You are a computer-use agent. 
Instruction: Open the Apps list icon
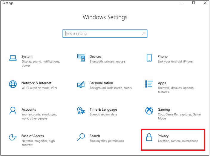pos(149,84)
